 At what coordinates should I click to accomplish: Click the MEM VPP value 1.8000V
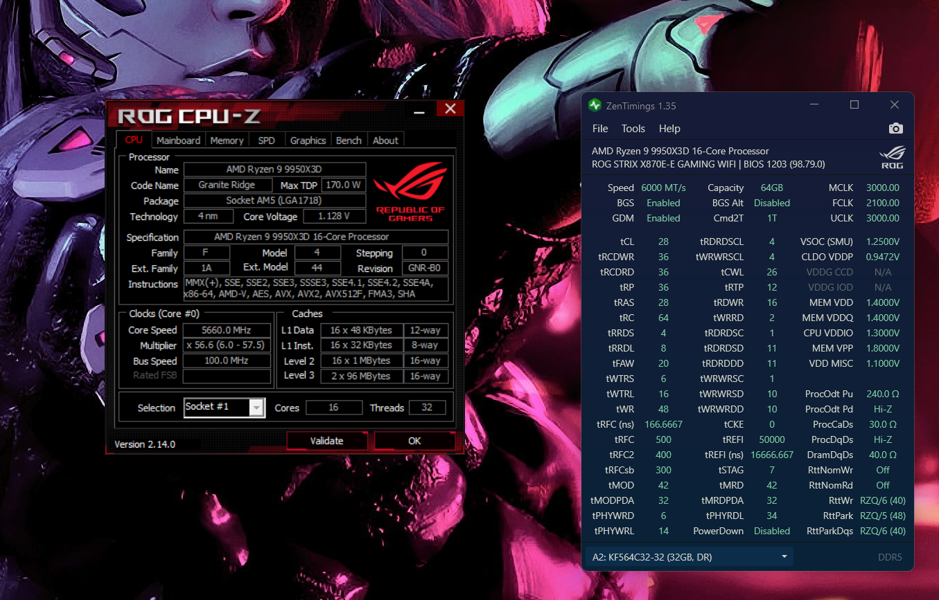pyautogui.click(x=883, y=348)
